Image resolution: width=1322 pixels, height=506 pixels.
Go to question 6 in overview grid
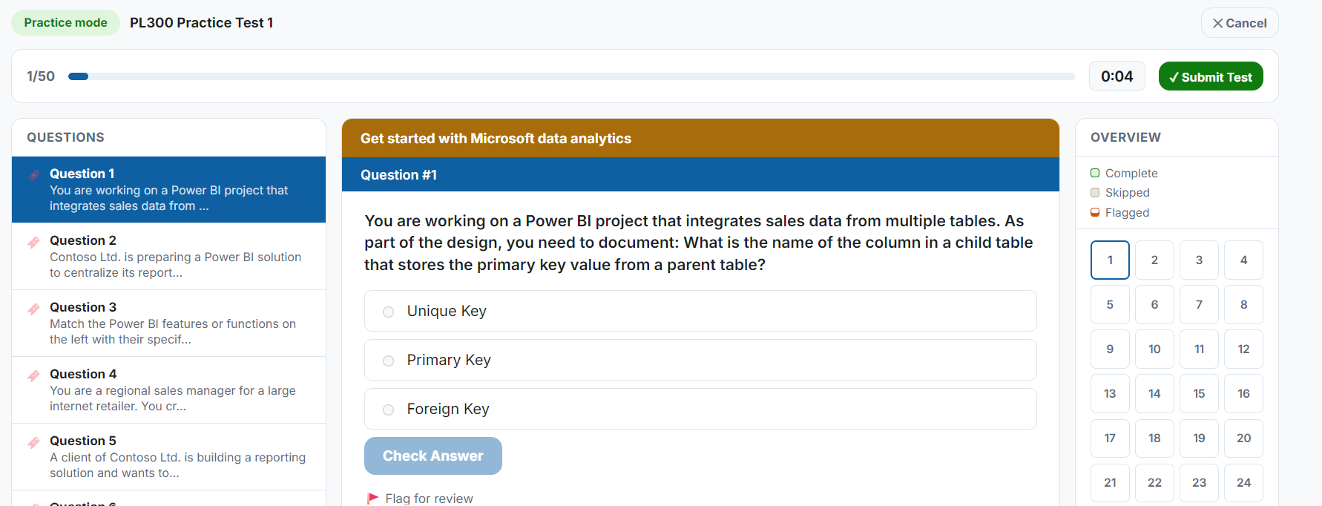(1154, 304)
